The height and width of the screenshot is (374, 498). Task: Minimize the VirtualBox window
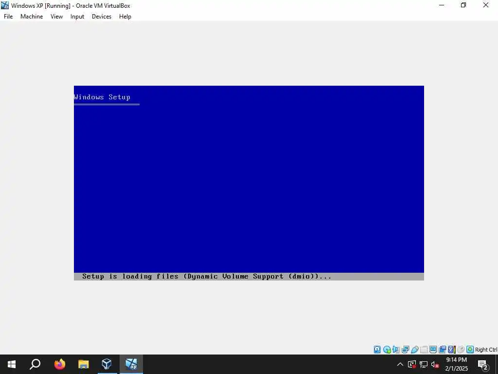coord(442,5)
